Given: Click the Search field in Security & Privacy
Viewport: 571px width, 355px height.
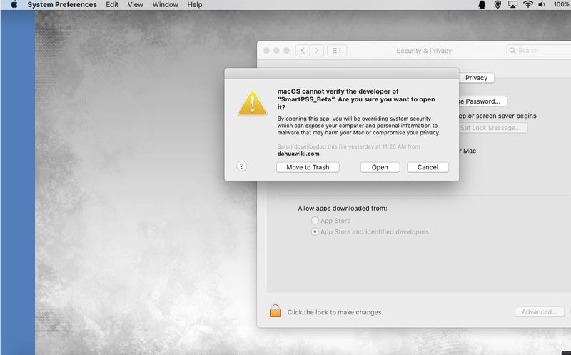Looking at the screenshot, I should click(x=539, y=50).
